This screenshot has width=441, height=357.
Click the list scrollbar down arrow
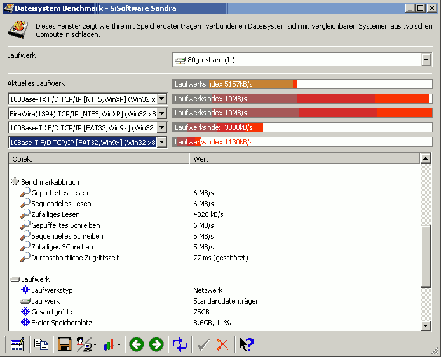[x=426, y=326]
